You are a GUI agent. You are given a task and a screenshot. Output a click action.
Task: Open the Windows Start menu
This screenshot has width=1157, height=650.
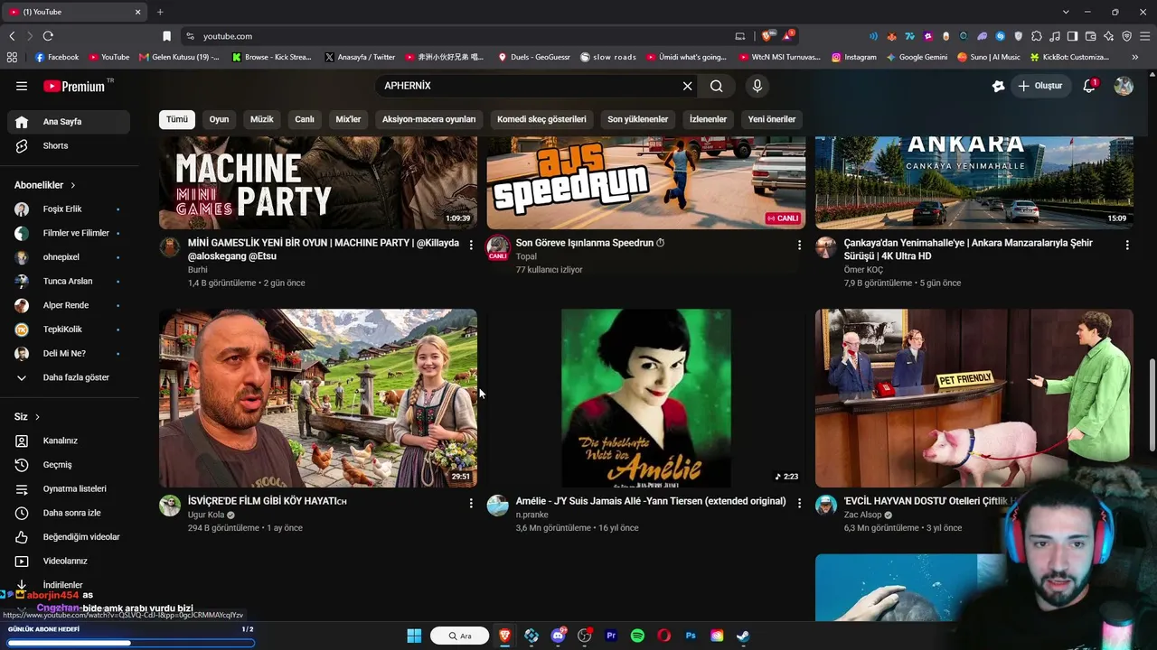(x=414, y=636)
